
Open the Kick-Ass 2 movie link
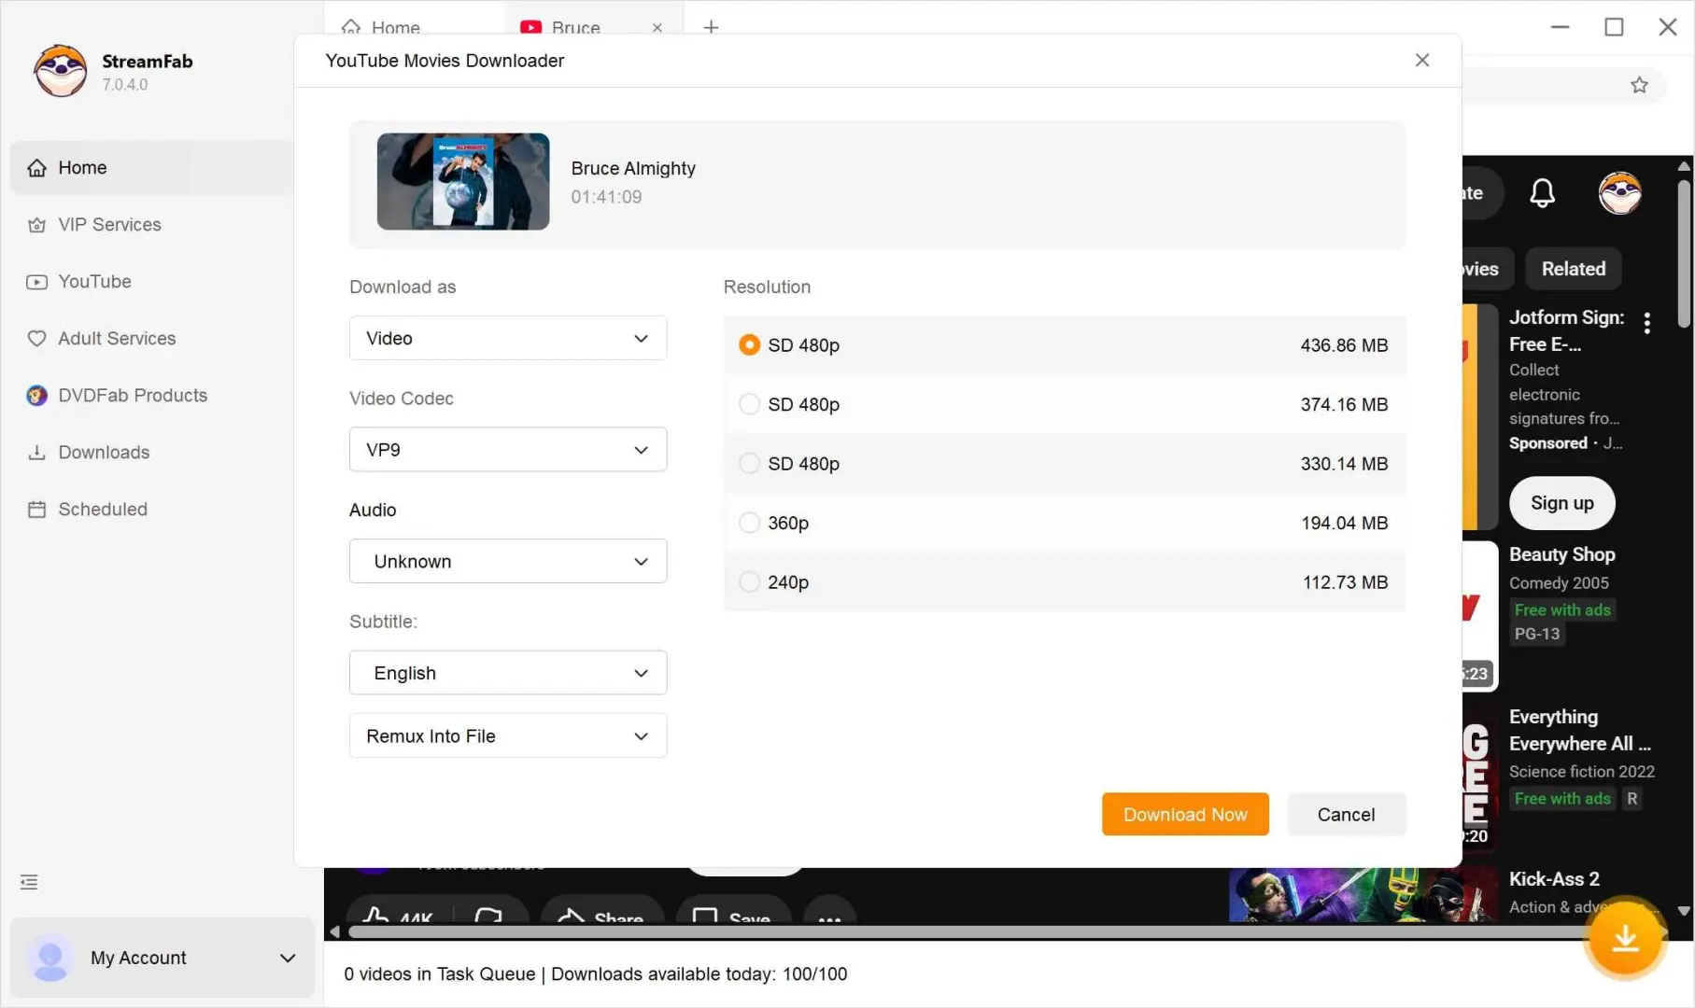coord(1555,879)
